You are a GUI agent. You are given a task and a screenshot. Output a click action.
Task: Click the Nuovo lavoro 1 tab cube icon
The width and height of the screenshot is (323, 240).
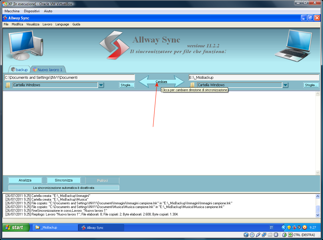[x=35, y=69]
